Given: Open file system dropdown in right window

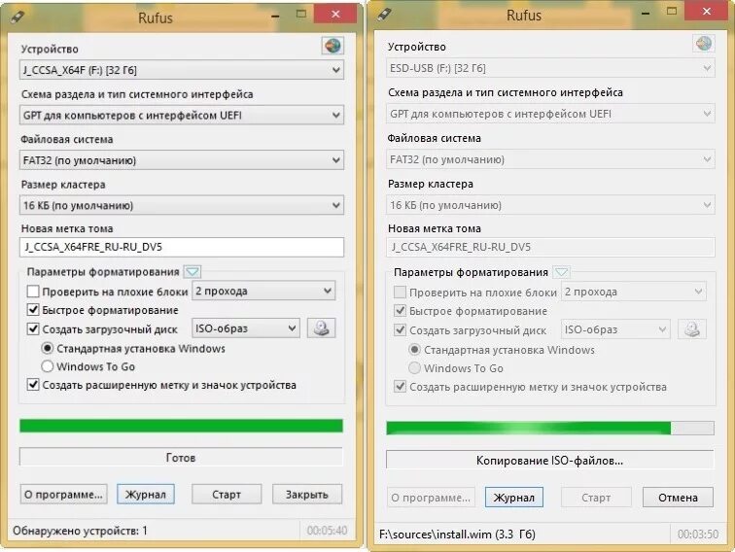Looking at the screenshot, I should (550, 159).
